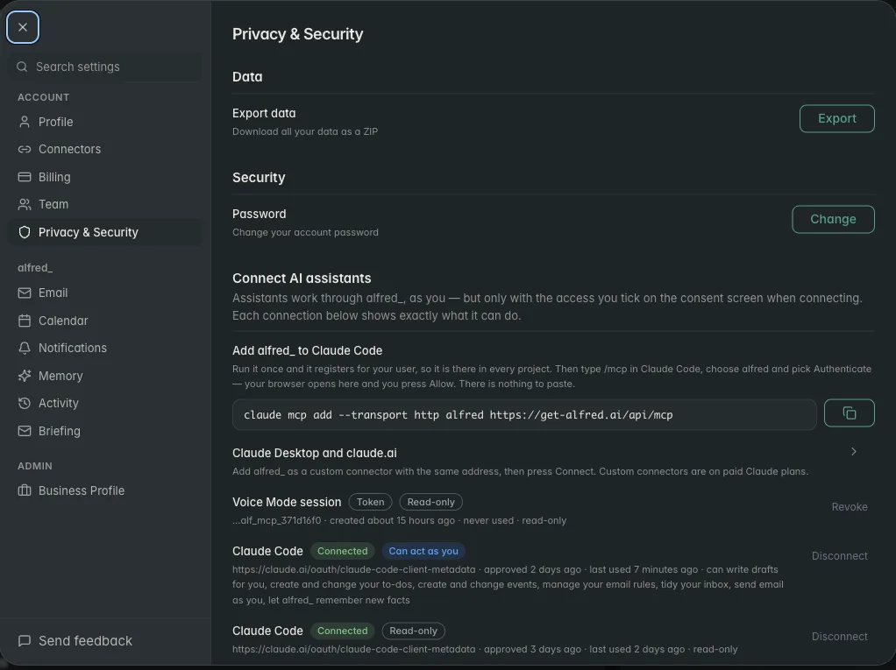Open Notifications settings label

(73, 348)
